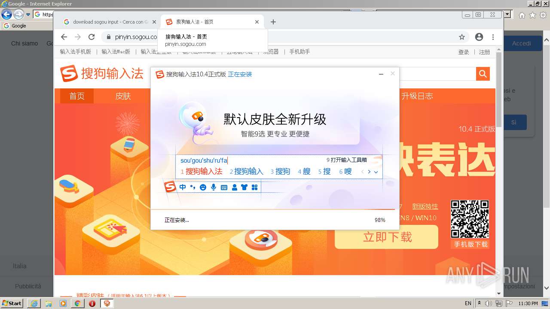Reload the Chrome page
Image resolution: width=550 pixels, height=309 pixels.
point(92,37)
